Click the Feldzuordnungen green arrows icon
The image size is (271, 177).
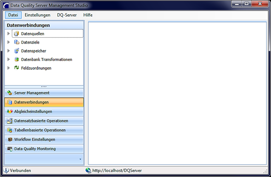[17, 68]
